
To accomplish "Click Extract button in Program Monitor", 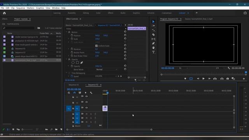I will pos(222,79).
